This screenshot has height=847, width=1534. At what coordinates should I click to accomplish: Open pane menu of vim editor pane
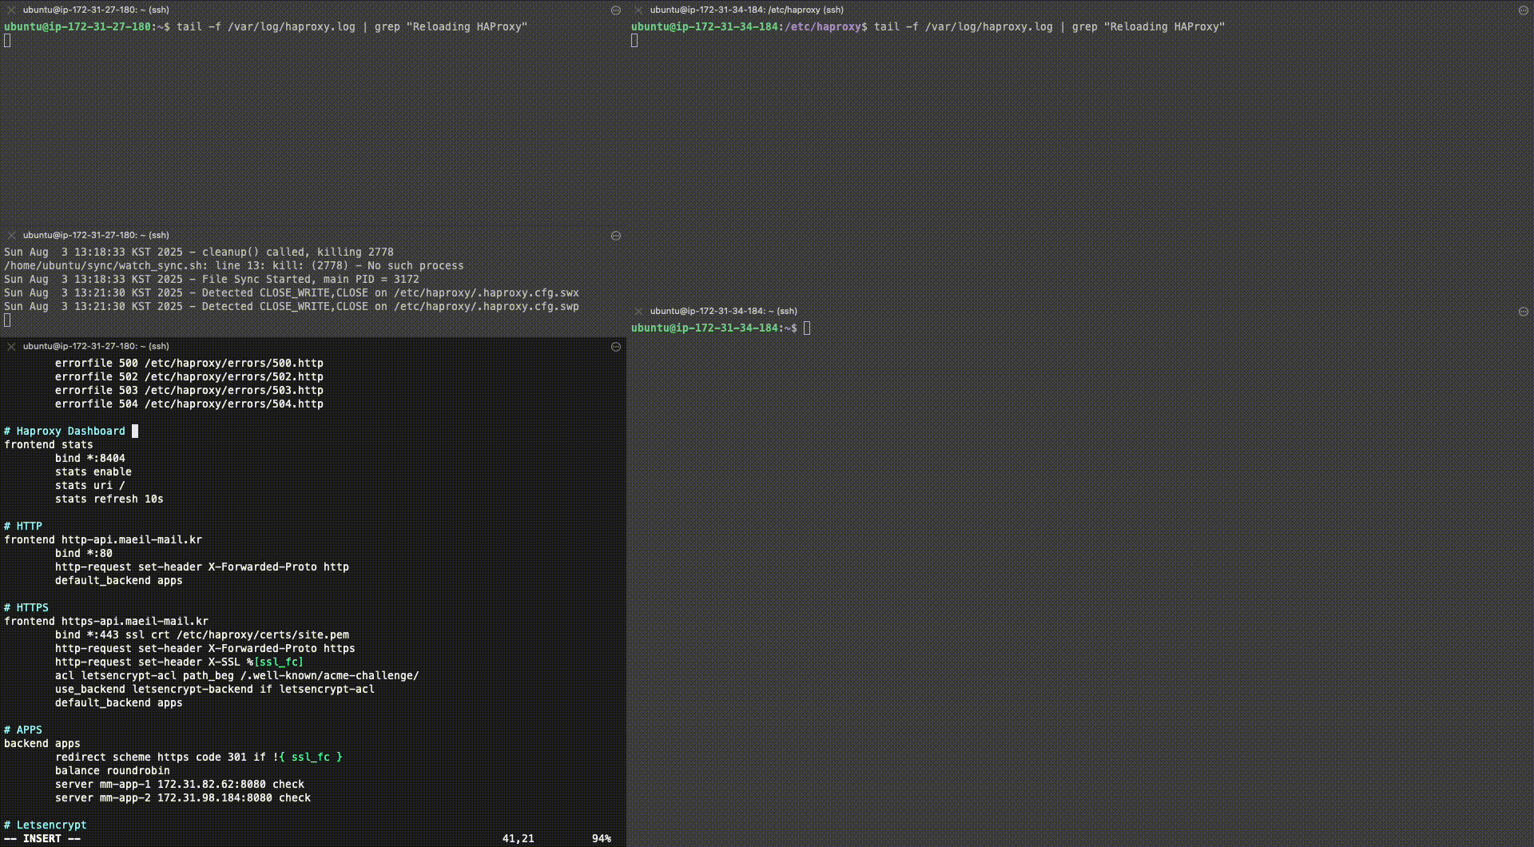[x=616, y=347]
